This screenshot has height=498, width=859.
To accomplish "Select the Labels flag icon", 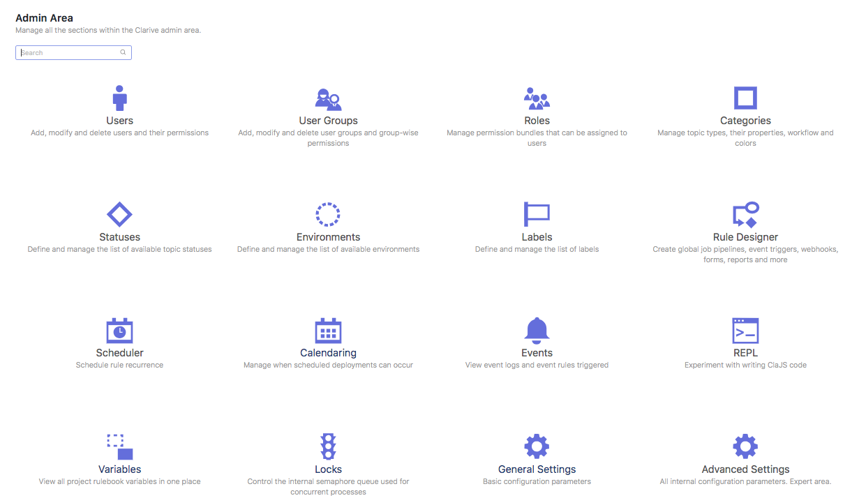I will coord(537,214).
